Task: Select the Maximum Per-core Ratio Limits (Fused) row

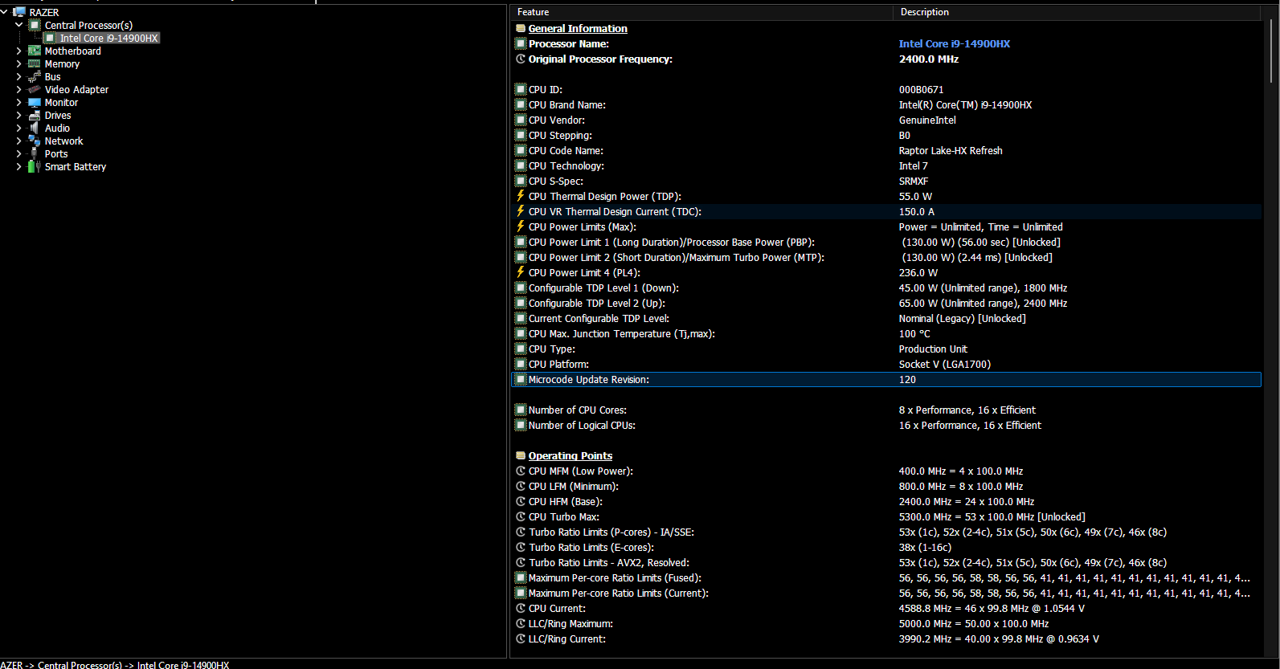Action: click(886, 577)
